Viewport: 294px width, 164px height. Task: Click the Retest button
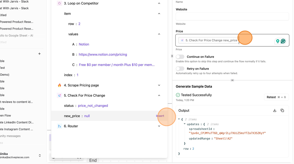tap(276, 97)
